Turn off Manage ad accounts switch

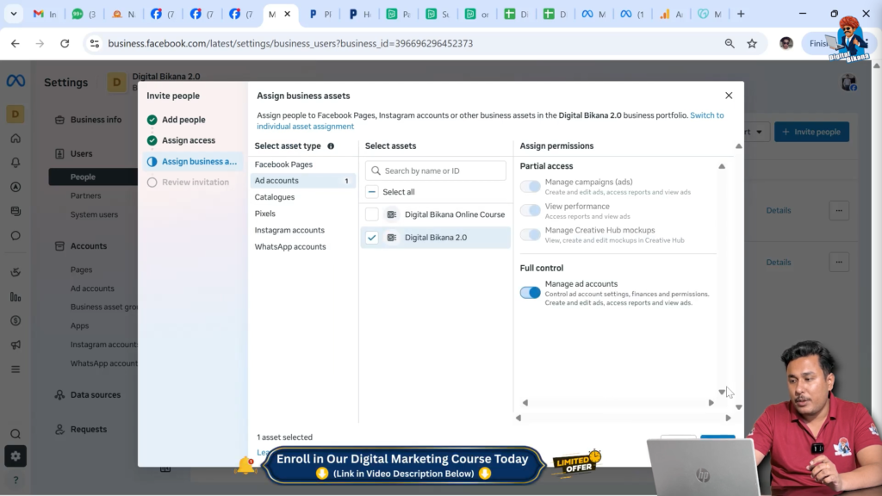530,293
